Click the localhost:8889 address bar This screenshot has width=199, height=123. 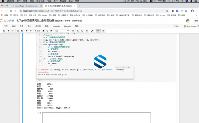click(94, 11)
